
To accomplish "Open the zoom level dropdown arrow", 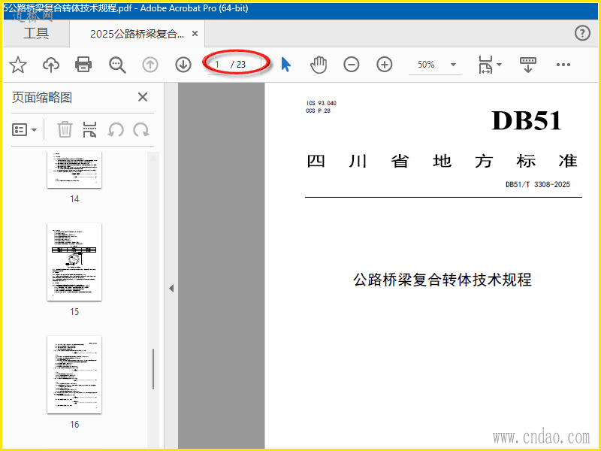I will (x=453, y=65).
